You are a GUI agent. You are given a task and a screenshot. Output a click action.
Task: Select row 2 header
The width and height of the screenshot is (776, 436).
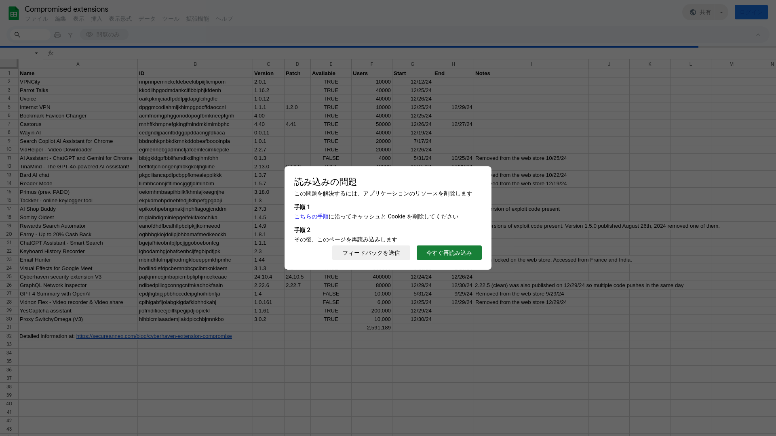click(9, 82)
